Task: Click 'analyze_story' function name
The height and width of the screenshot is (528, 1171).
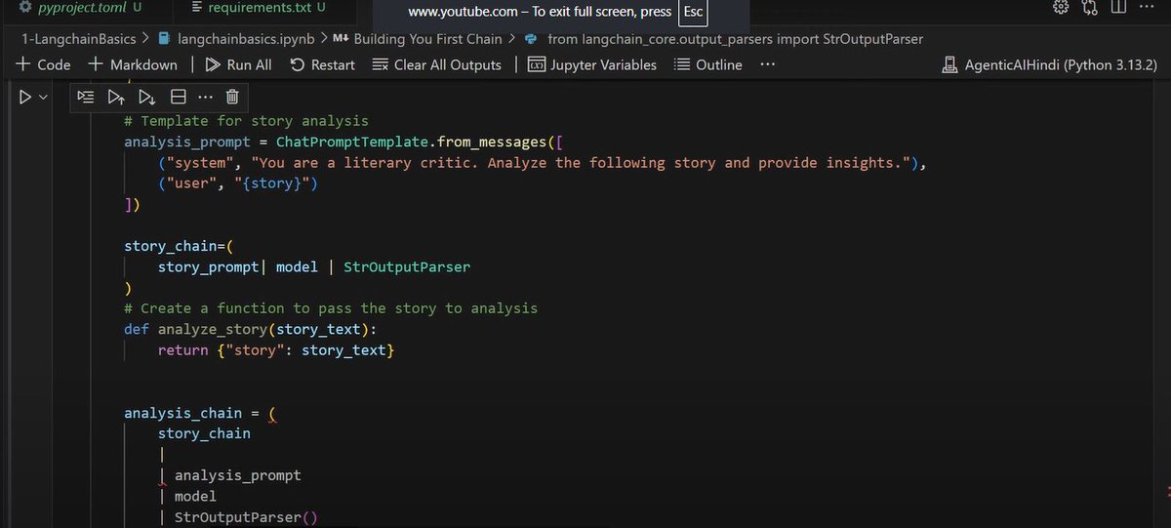Action: click(213, 329)
